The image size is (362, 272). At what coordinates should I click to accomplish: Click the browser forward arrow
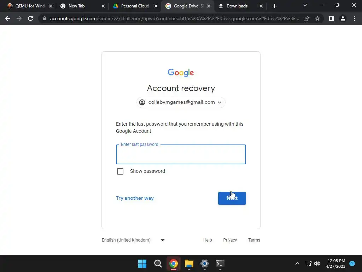tap(19, 18)
